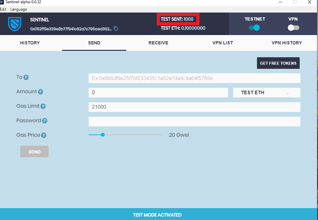
Task: Go to the RECEIVE tab
Action: click(x=158, y=43)
